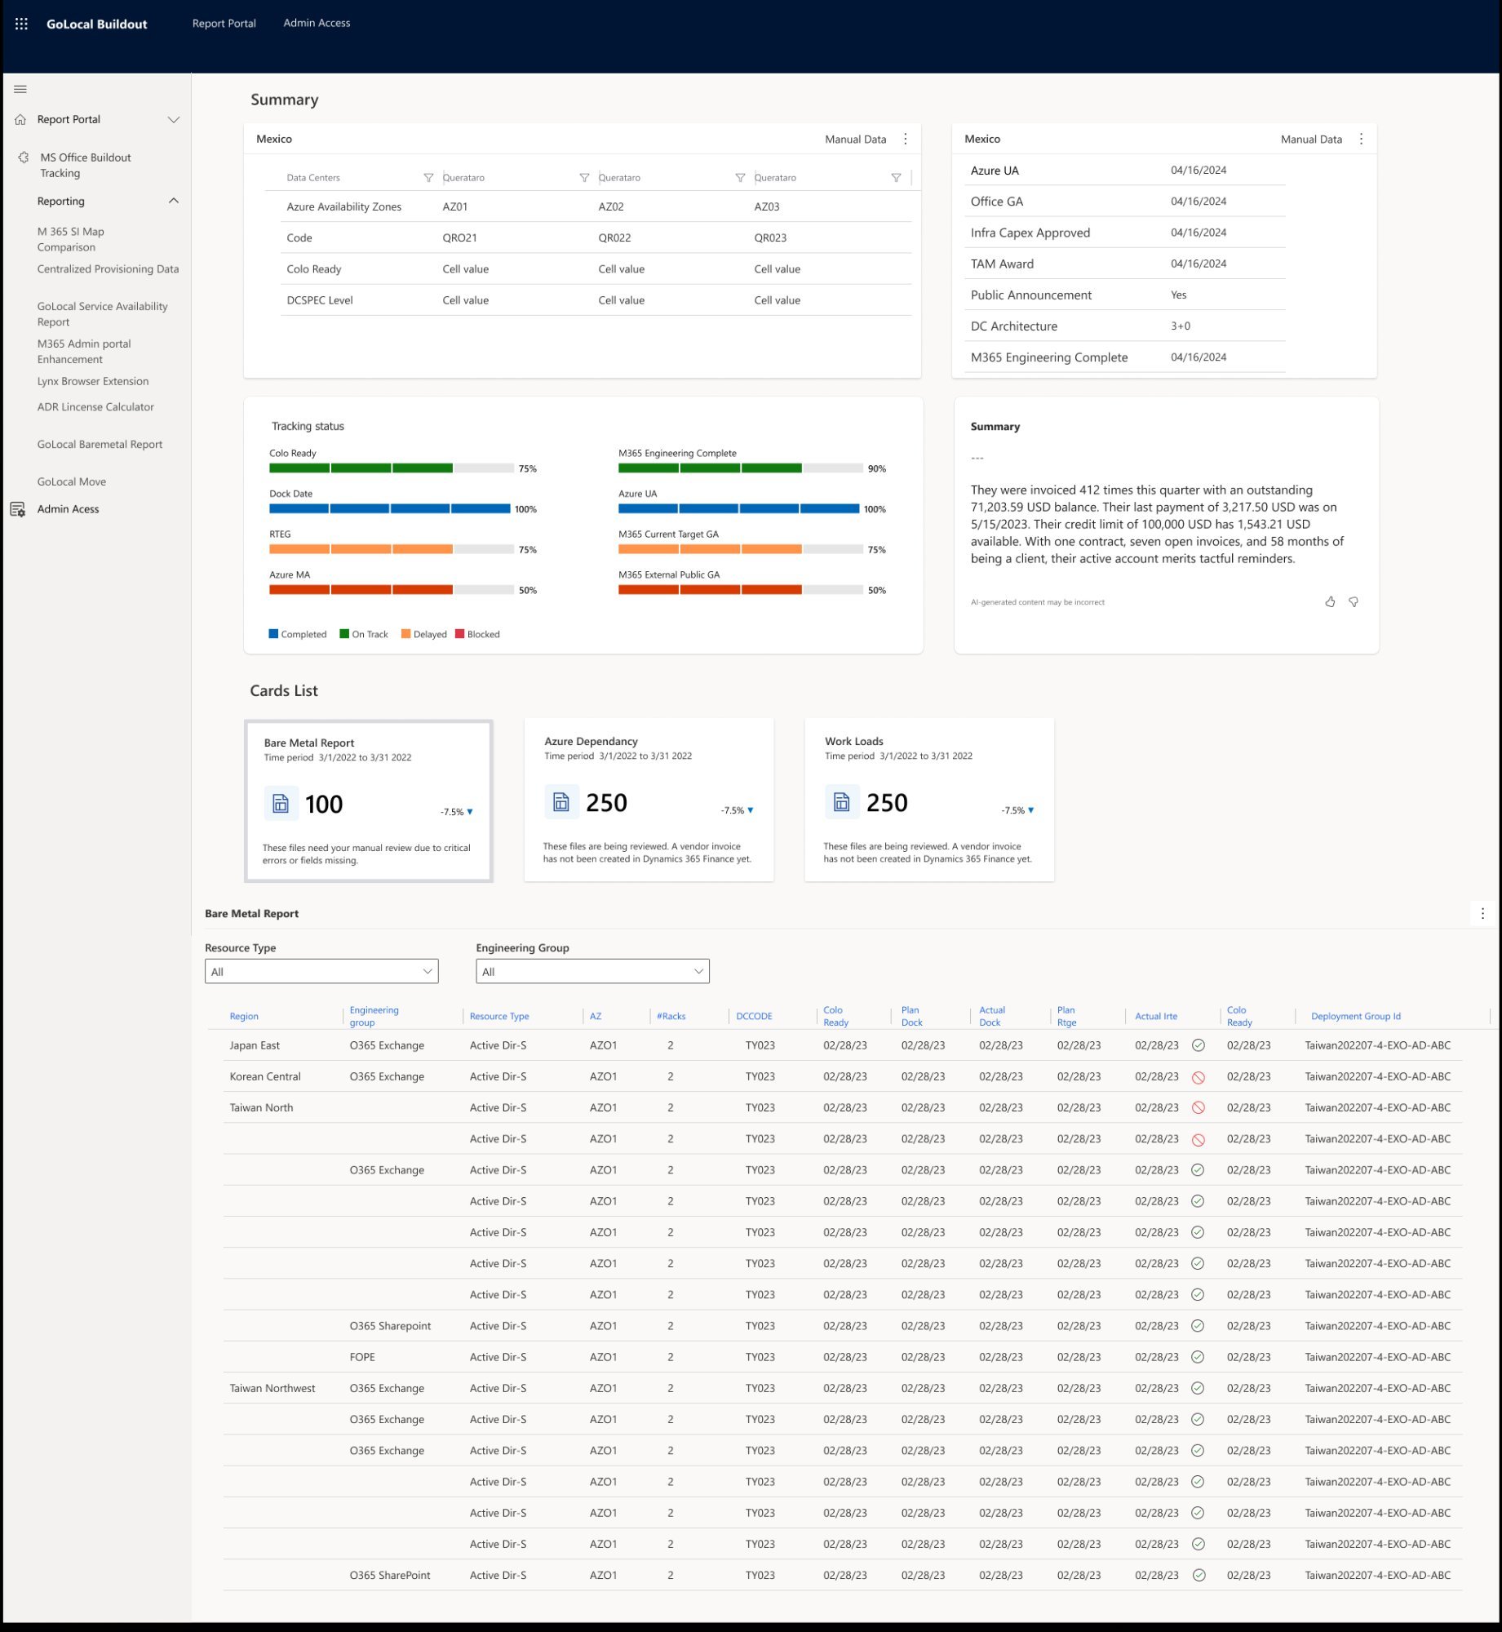Open the app launcher grid icon

pyautogui.click(x=21, y=24)
